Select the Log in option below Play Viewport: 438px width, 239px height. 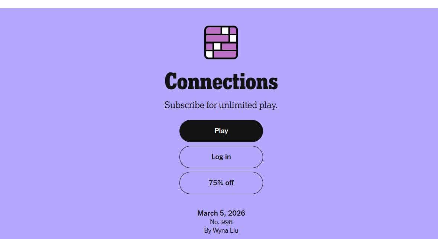pyautogui.click(x=221, y=157)
